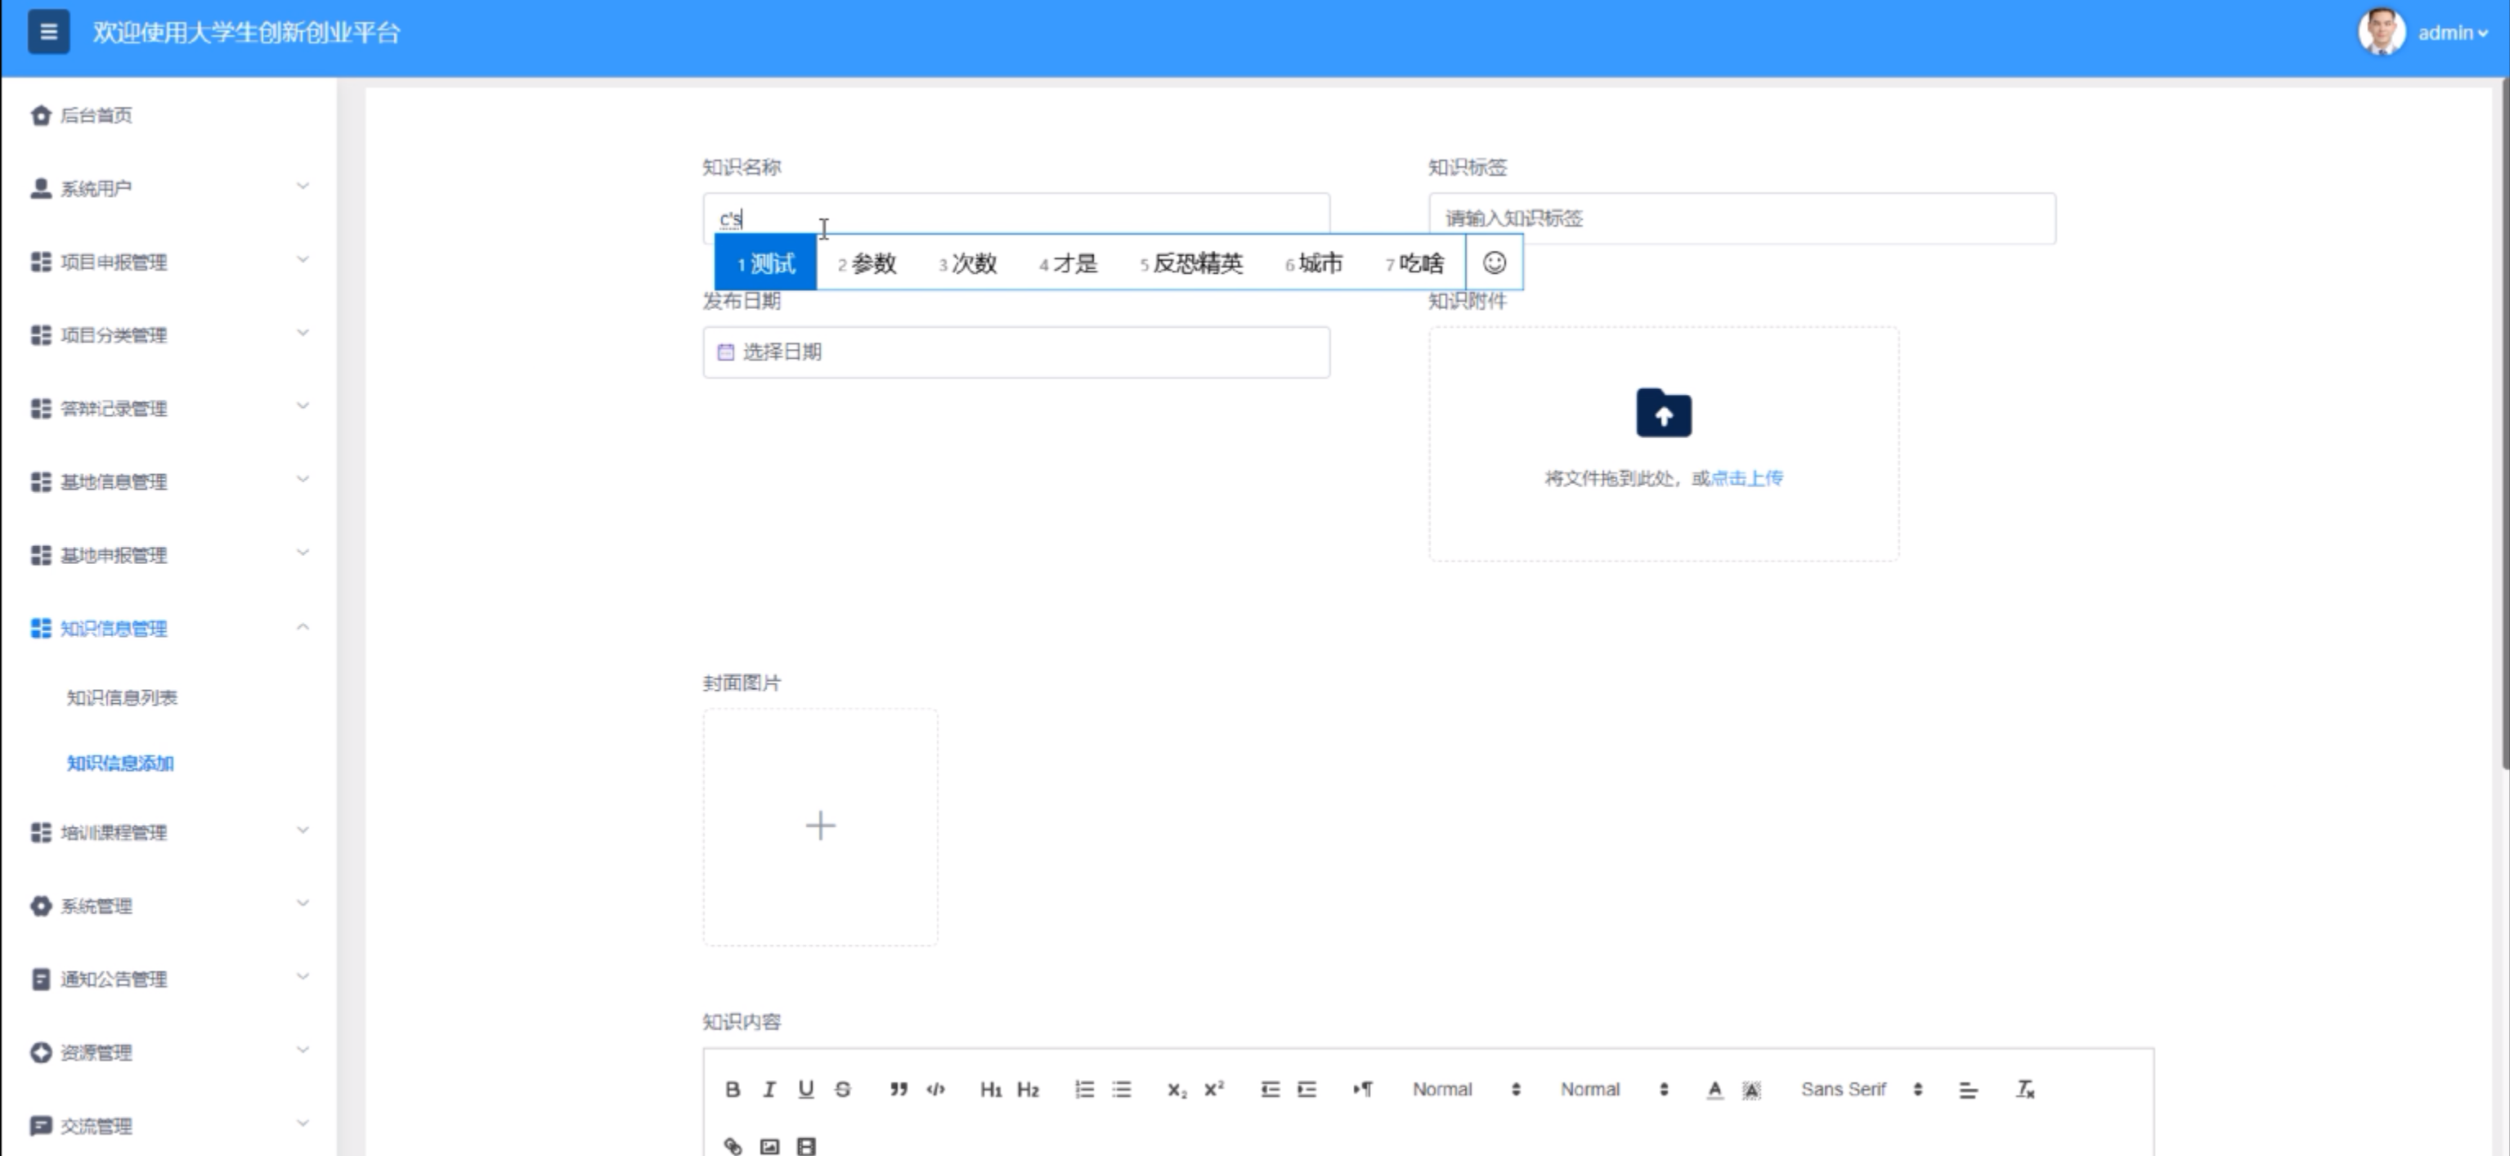Click the 点击上传 upload link
The width and height of the screenshot is (2510, 1156).
click(x=1746, y=477)
